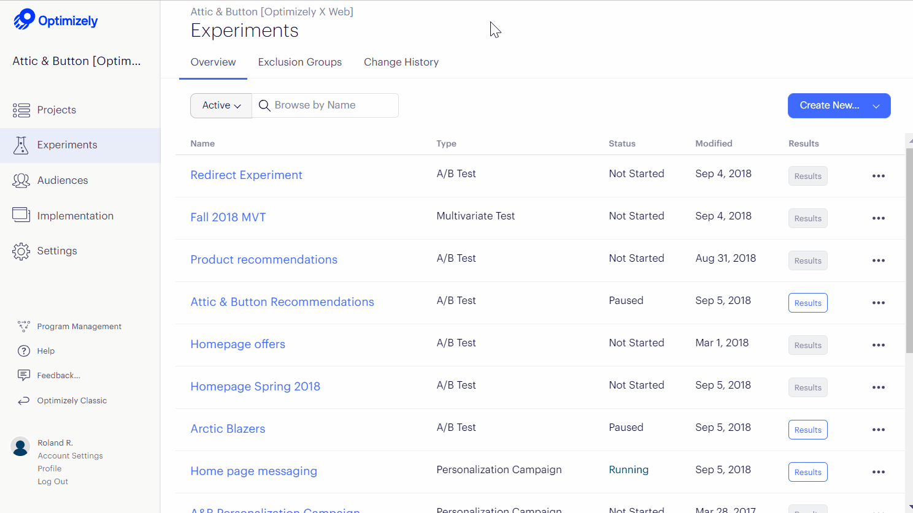
Task: Click the Experiments flask icon
Action: coord(21,145)
